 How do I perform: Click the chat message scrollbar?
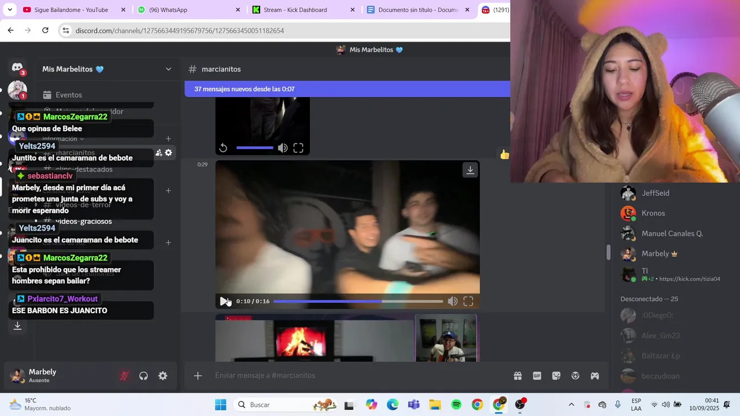coord(608,252)
